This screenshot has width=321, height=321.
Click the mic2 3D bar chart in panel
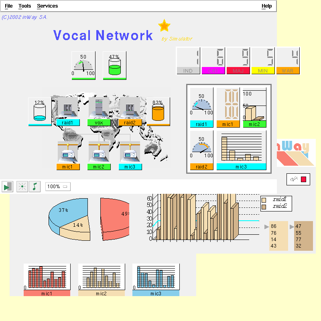[254, 108]
